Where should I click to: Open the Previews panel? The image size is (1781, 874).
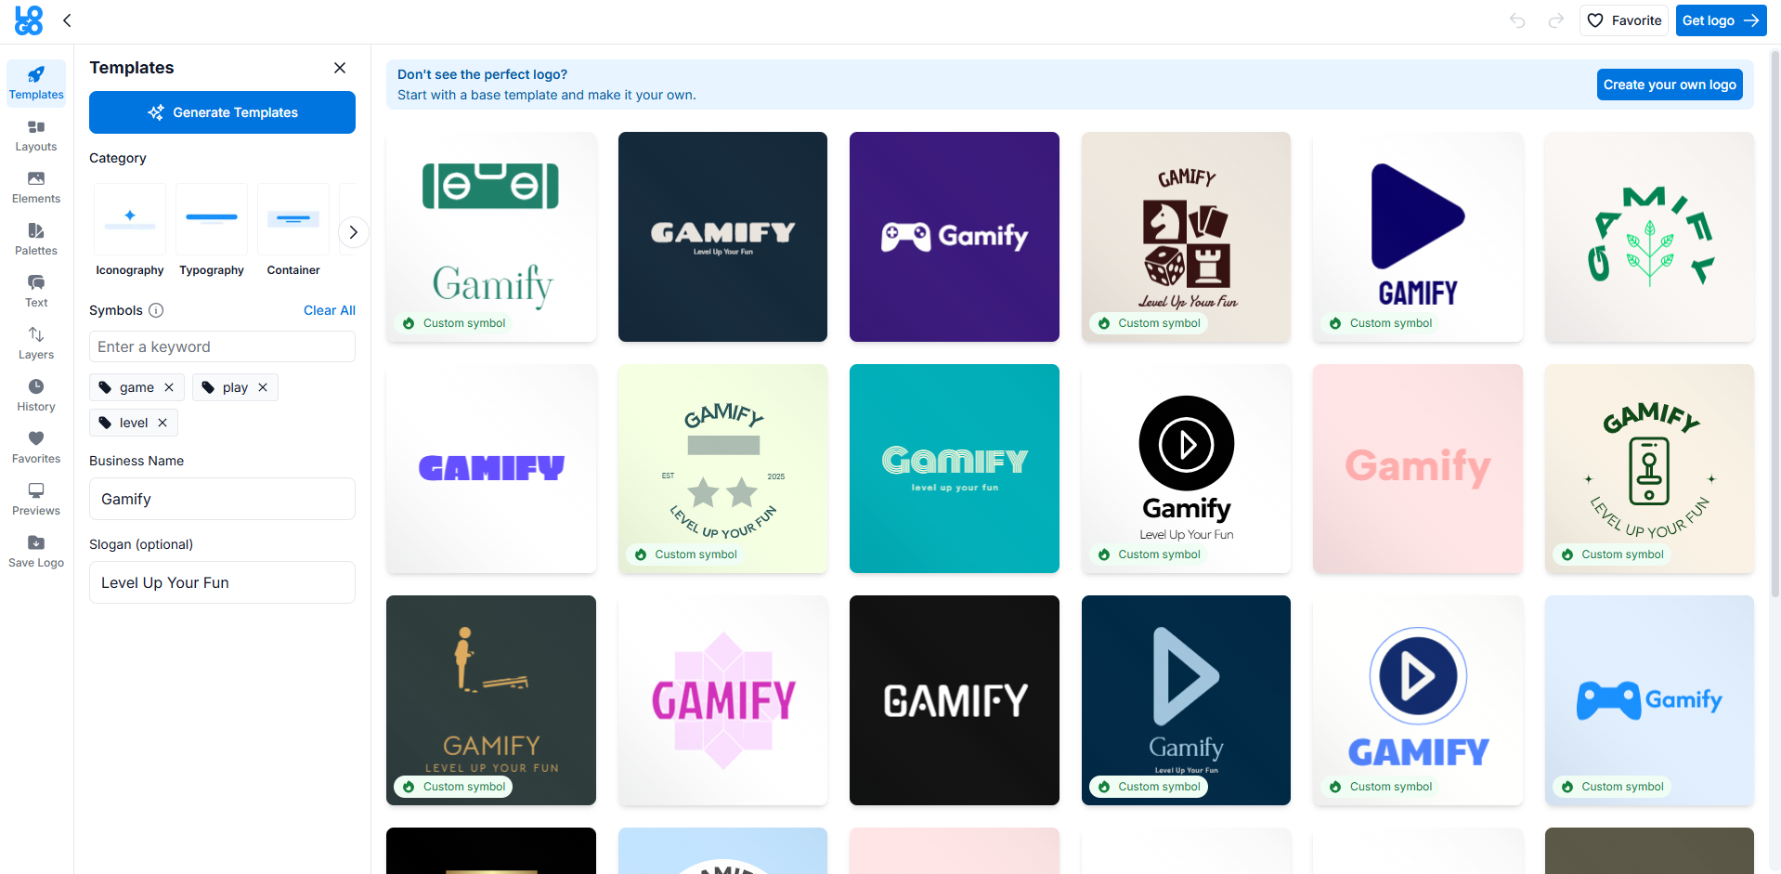(35, 499)
